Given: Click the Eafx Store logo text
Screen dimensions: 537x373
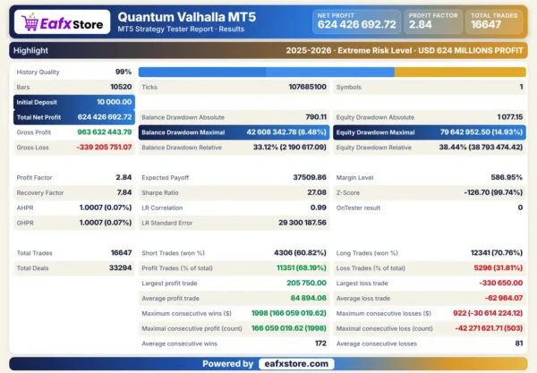Looking at the screenshot, I should (72, 24).
